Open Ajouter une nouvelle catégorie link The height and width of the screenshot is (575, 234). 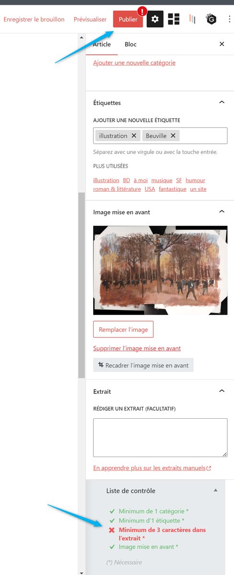(x=134, y=62)
